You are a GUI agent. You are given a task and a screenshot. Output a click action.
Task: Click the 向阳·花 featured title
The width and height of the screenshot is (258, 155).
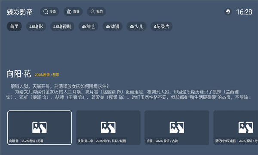tap(18, 74)
